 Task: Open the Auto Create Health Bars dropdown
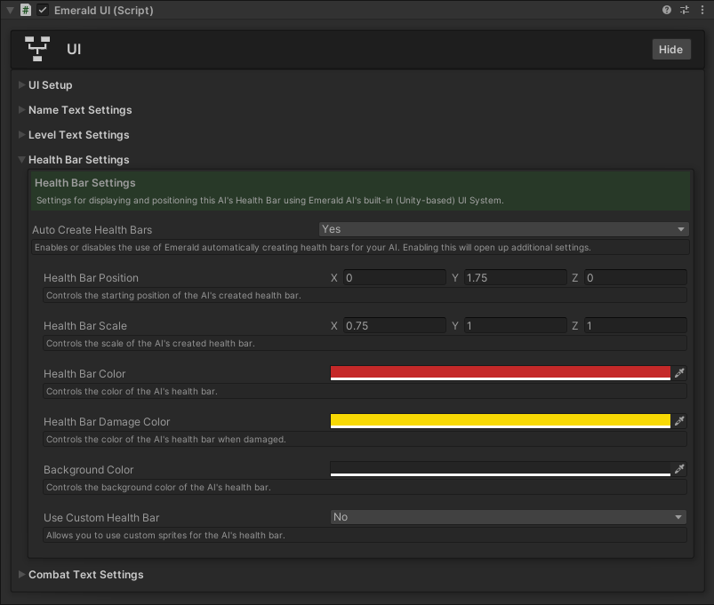click(x=503, y=229)
